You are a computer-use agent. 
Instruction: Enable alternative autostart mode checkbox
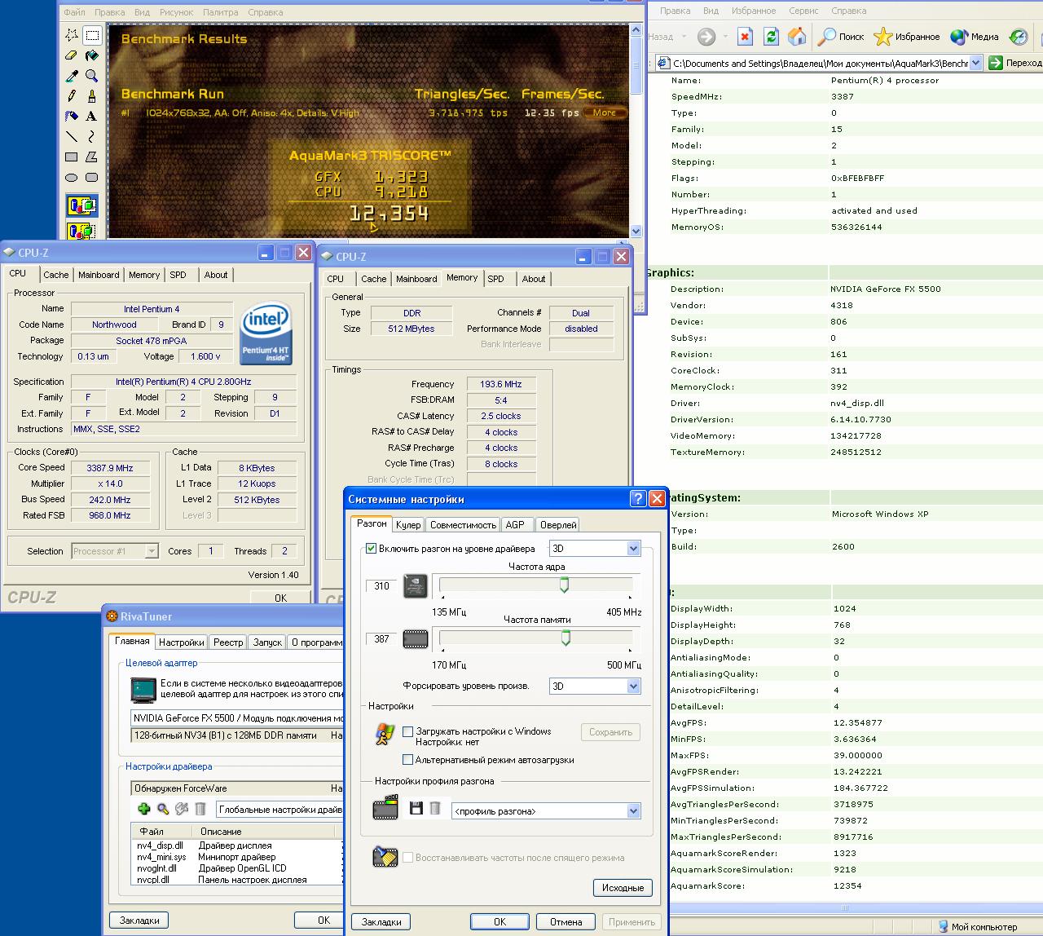(408, 760)
